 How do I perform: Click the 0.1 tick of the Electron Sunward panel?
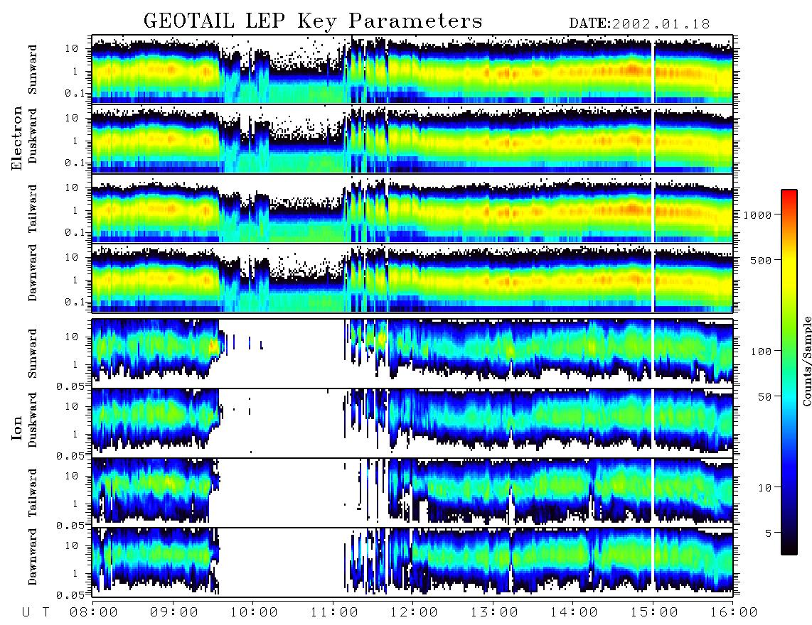[x=75, y=93]
